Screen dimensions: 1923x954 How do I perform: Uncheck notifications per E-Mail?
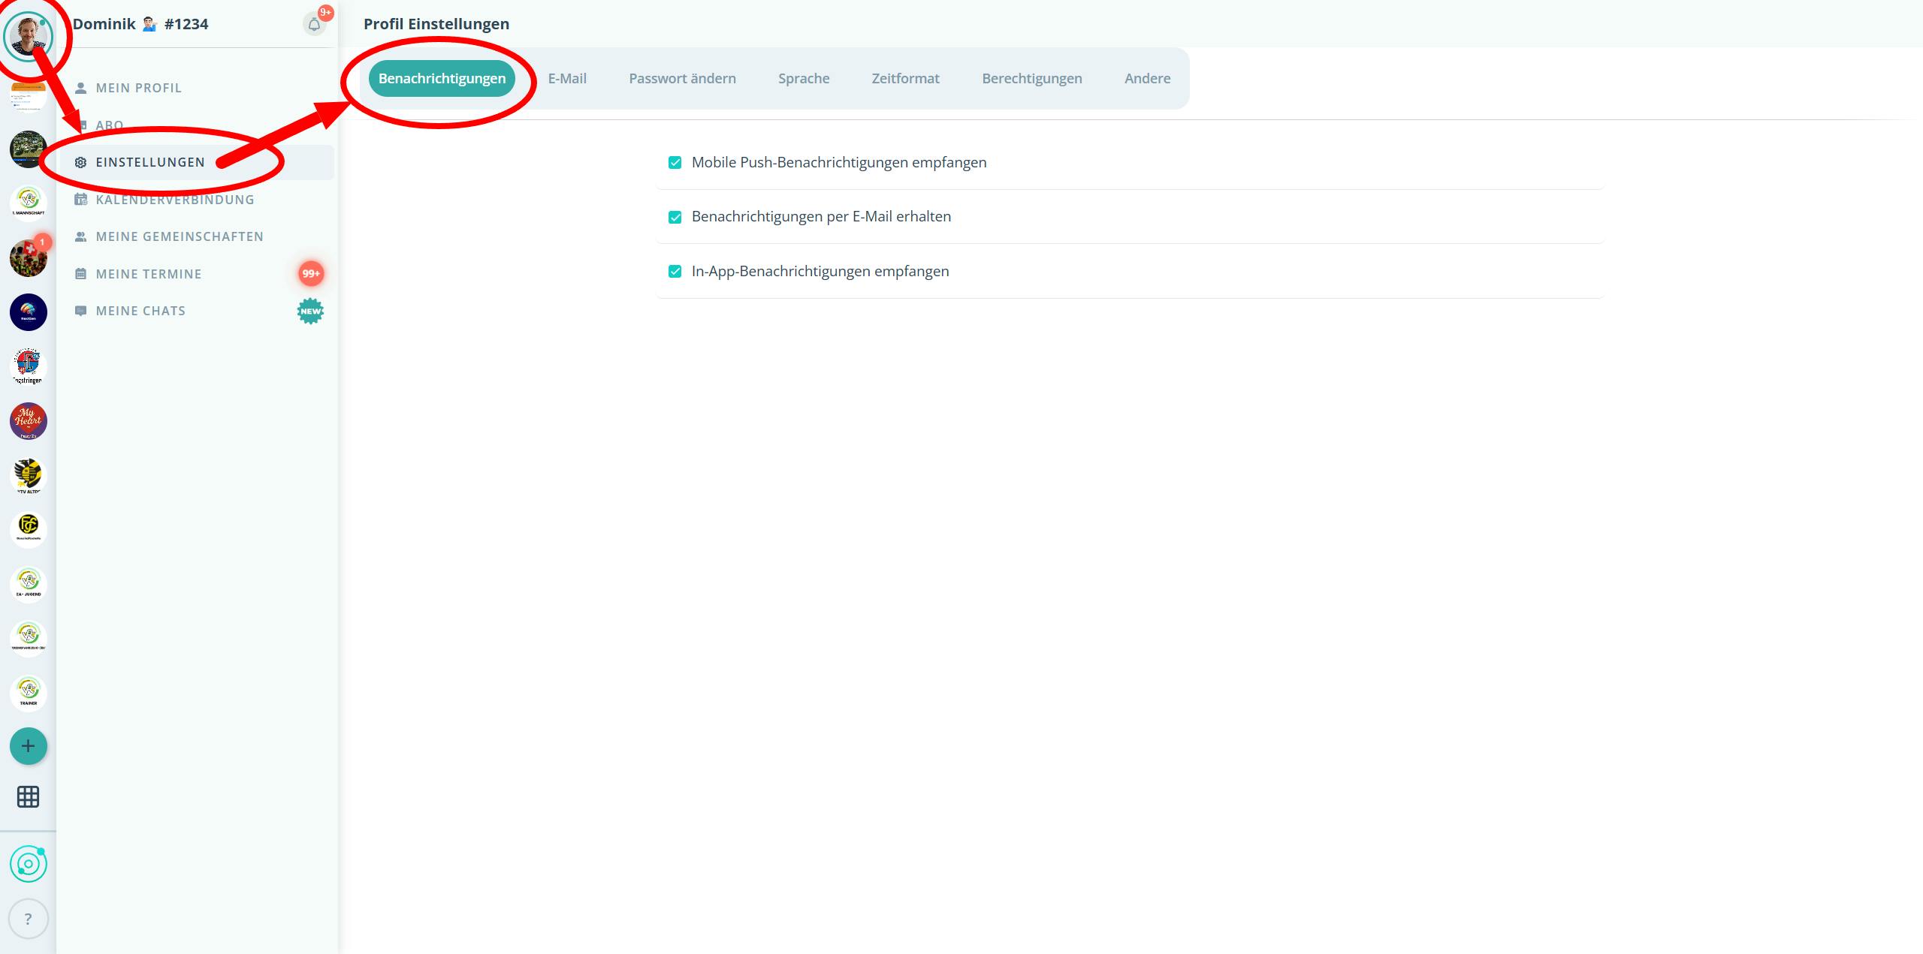click(x=675, y=217)
